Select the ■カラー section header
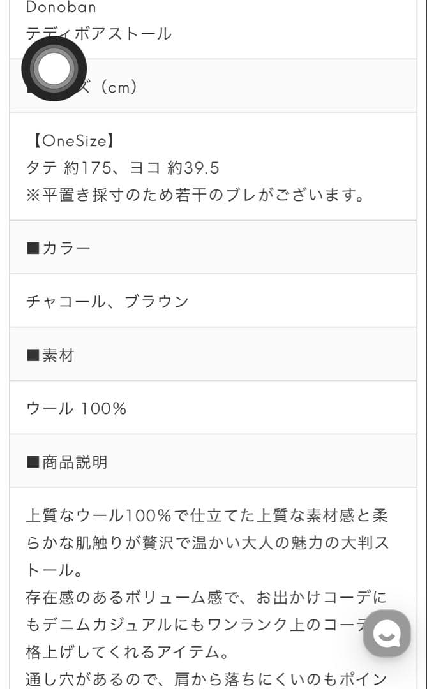 pos(57,248)
